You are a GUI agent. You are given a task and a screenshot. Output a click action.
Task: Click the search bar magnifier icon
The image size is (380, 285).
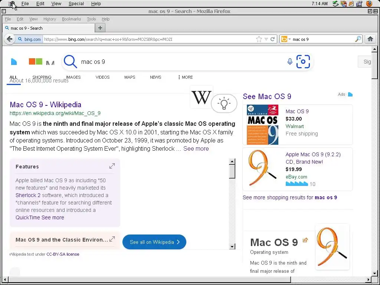pos(358,39)
